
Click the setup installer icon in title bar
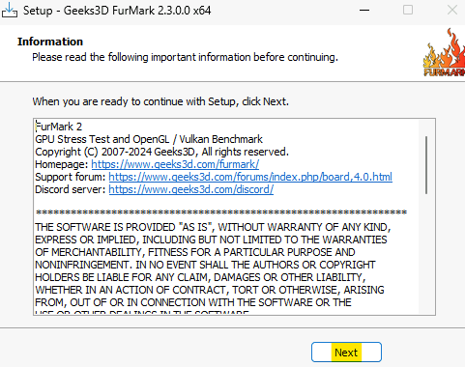pyautogui.click(x=10, y=10)
